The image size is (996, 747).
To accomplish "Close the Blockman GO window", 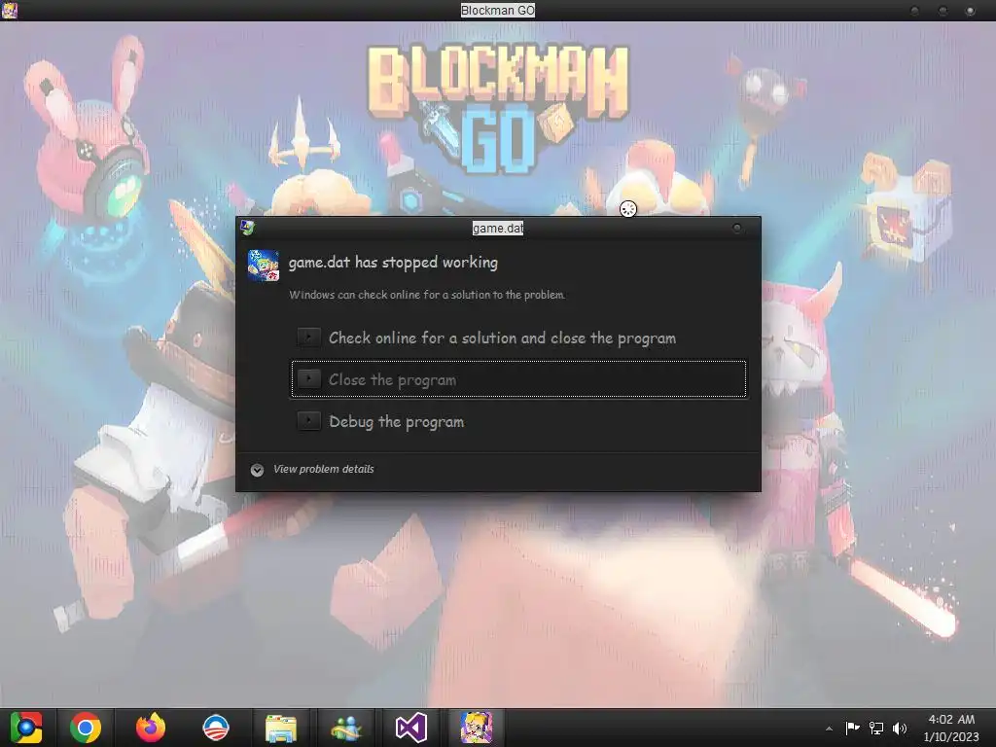I will click(x=970, y=11).
